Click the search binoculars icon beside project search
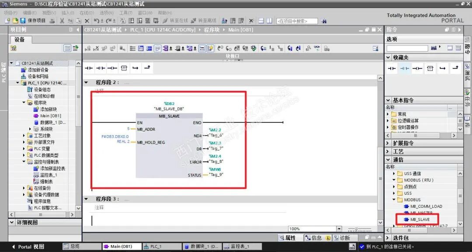This screenshot has width=472, height=252. coord(323,21)
